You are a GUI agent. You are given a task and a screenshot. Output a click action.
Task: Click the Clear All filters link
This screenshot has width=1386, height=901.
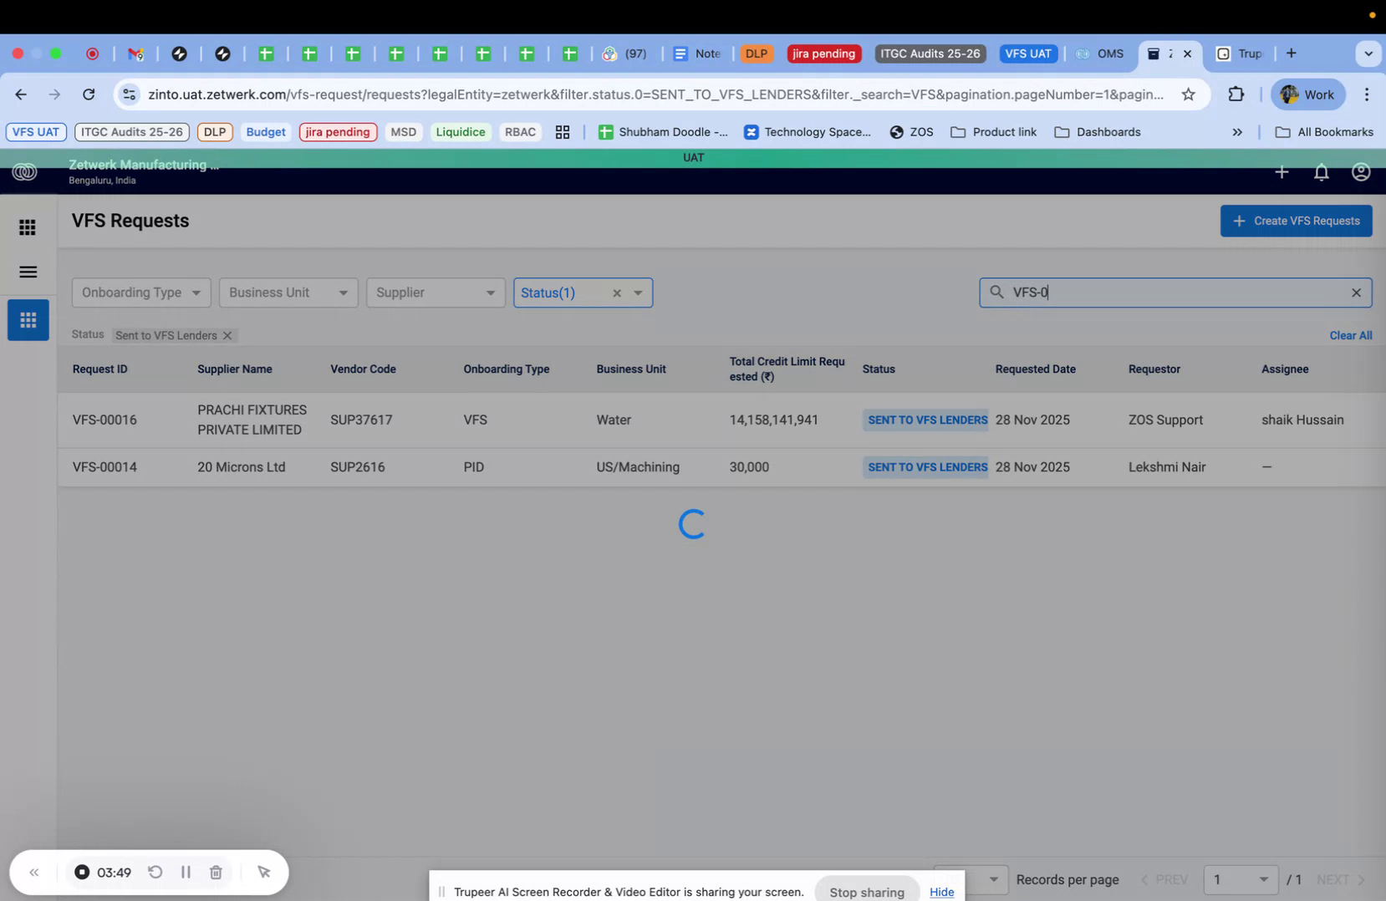coord(1350,335)
